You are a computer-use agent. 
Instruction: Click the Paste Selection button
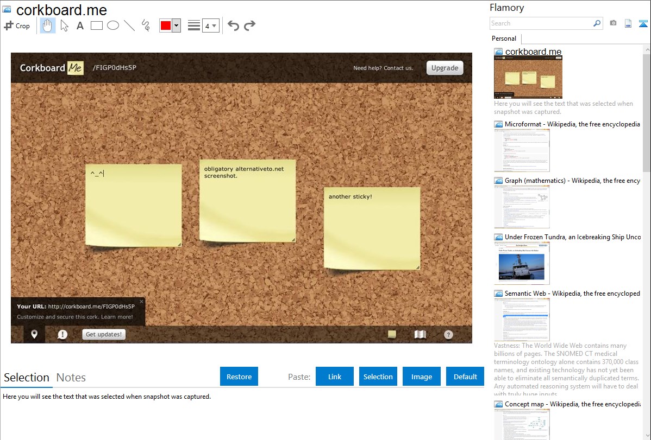coord(378,377)
